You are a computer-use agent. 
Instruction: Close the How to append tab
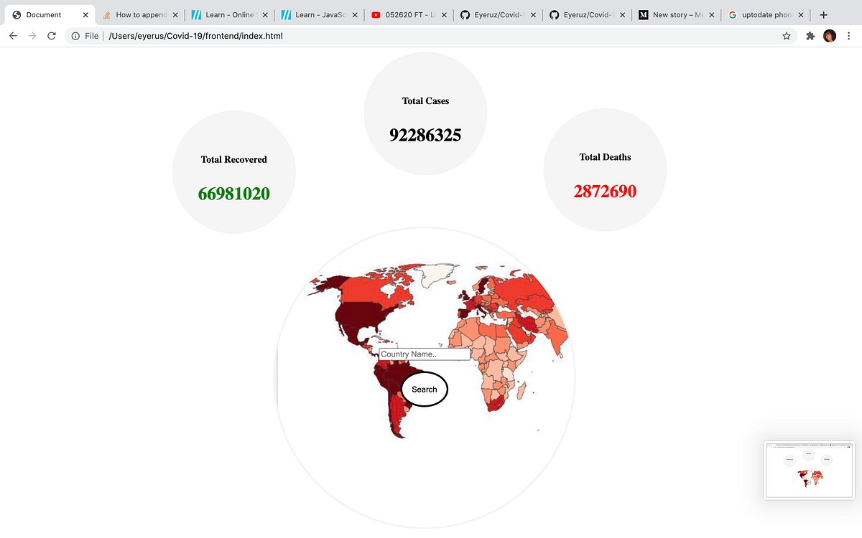point(175,14)
